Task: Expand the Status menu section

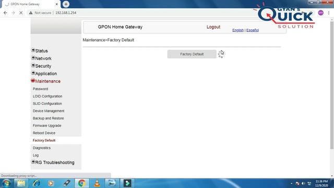Action: point(33,50)
